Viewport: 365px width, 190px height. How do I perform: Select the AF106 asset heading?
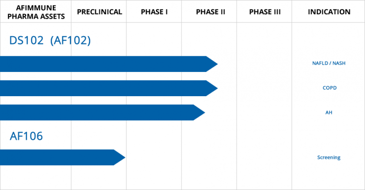pos(26,136)
